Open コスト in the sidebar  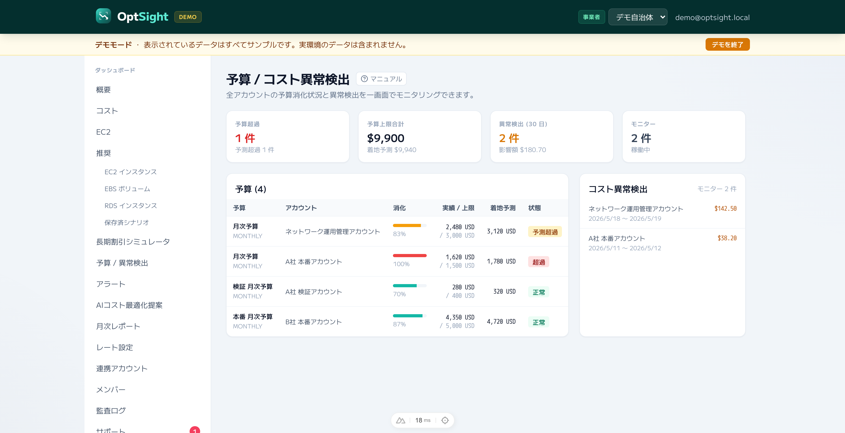click(x=107, y=111)
